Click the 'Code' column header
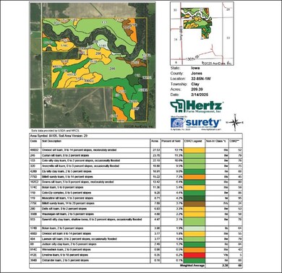The image size is (282, 273). (33, 141)
